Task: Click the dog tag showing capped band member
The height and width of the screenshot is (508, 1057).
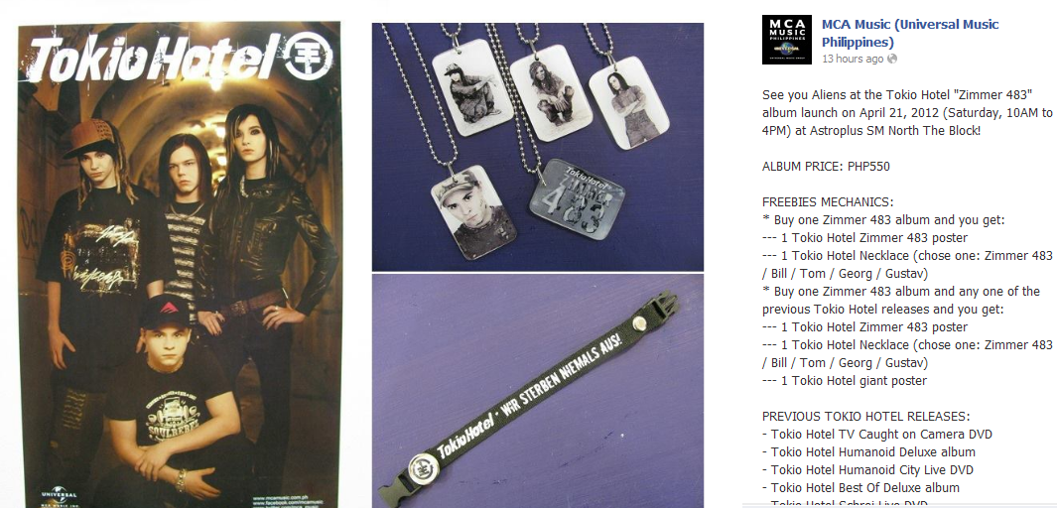Action: [473, 211]
